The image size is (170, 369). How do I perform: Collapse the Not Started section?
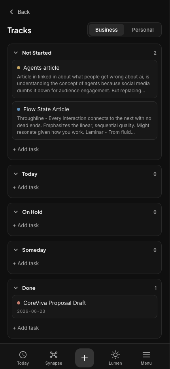pyautogui.click(x=16, y=53)
